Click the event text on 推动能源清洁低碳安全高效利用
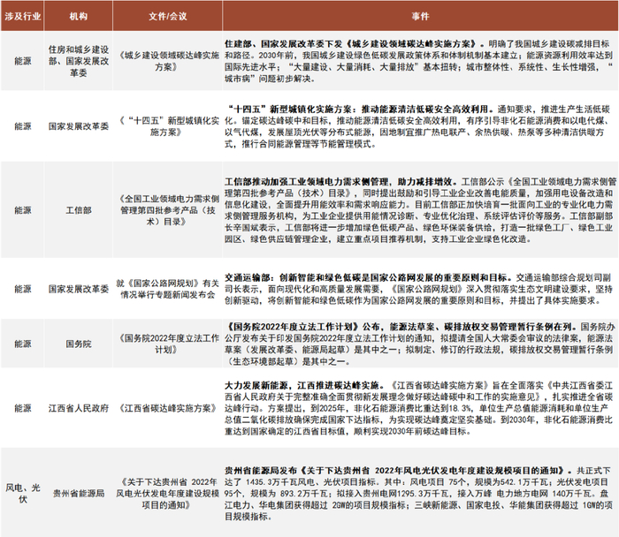619x537 pixels. (418, 126)
